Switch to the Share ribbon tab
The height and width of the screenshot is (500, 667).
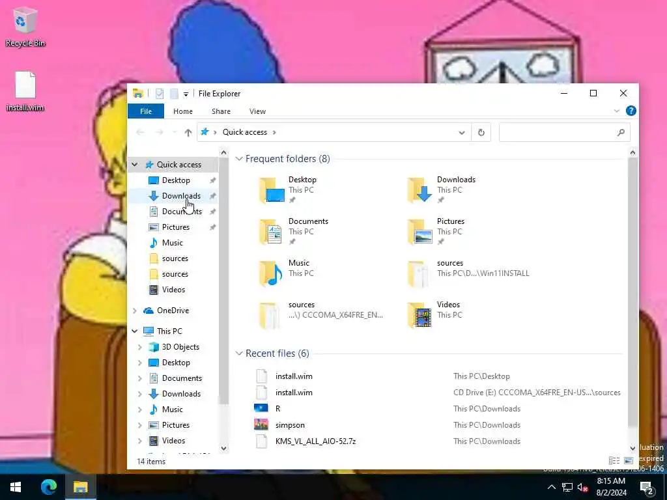pyautogui.click(x=221, y=111)
